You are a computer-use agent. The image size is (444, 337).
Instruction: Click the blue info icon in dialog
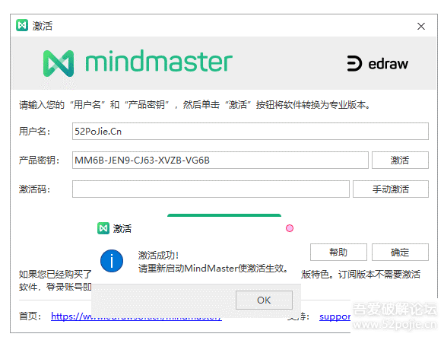coord(112,261)
